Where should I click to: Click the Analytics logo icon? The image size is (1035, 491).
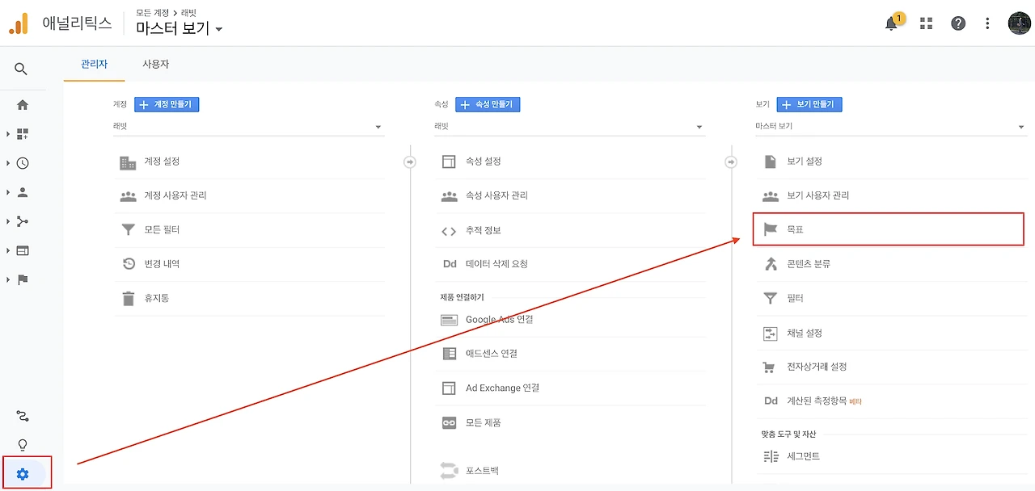click(19, 23)
